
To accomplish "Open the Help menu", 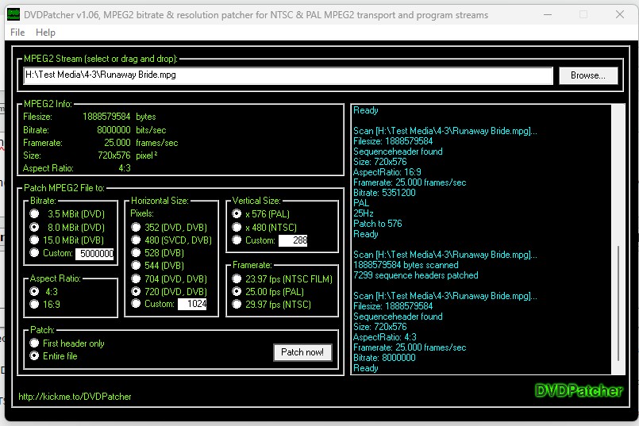I will (46, 33).
